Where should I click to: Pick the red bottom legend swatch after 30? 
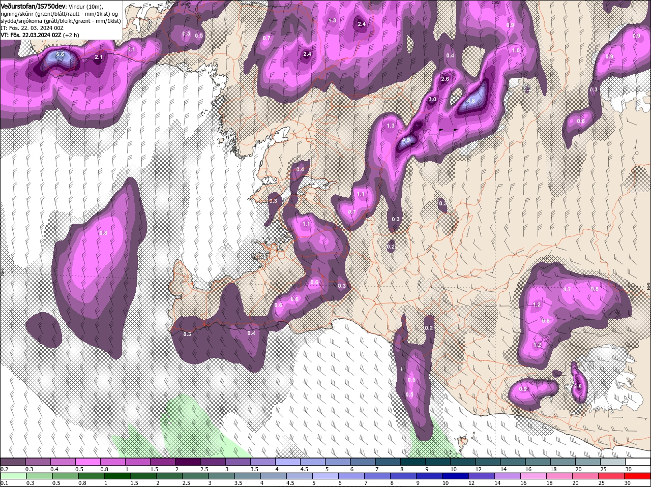(638, 476)
